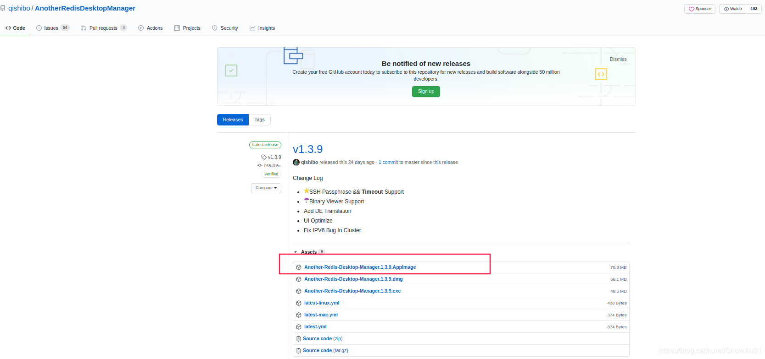Screen dimensions: 765x359
Task: Click package icon beside the exe asset
Action: pyautogui.click(x=299, y=291)
